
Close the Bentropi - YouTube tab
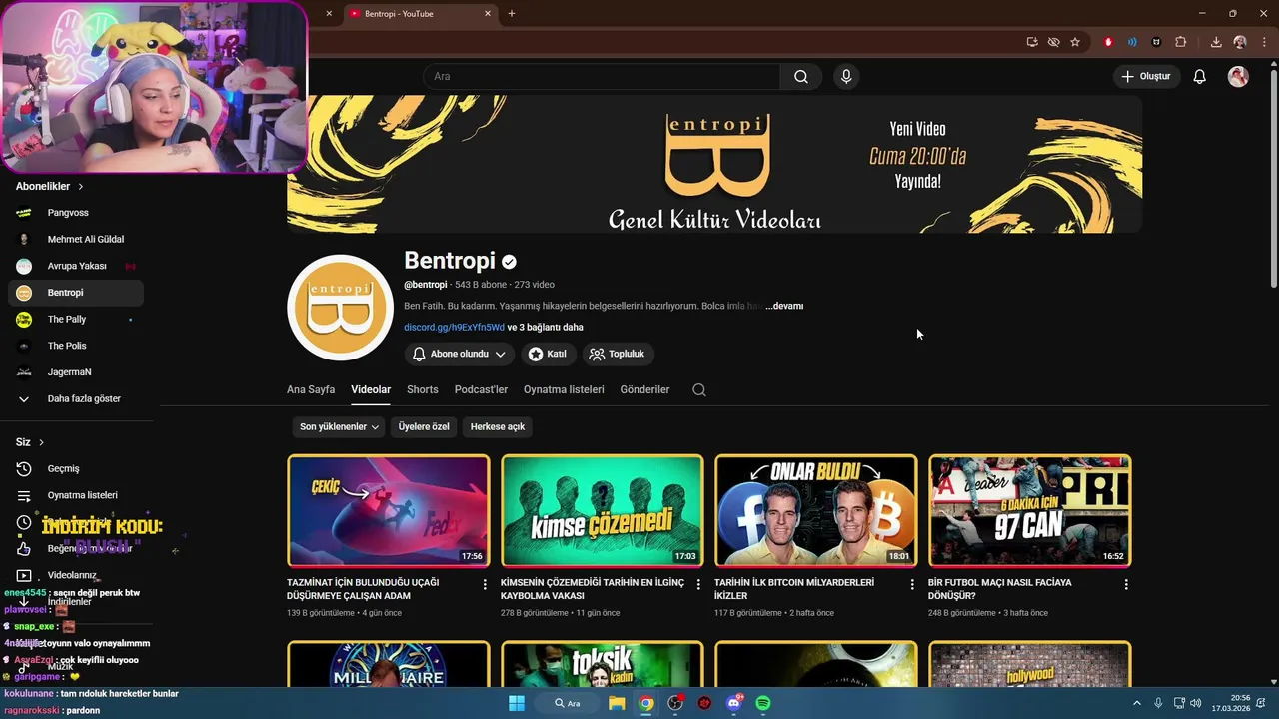488,14
